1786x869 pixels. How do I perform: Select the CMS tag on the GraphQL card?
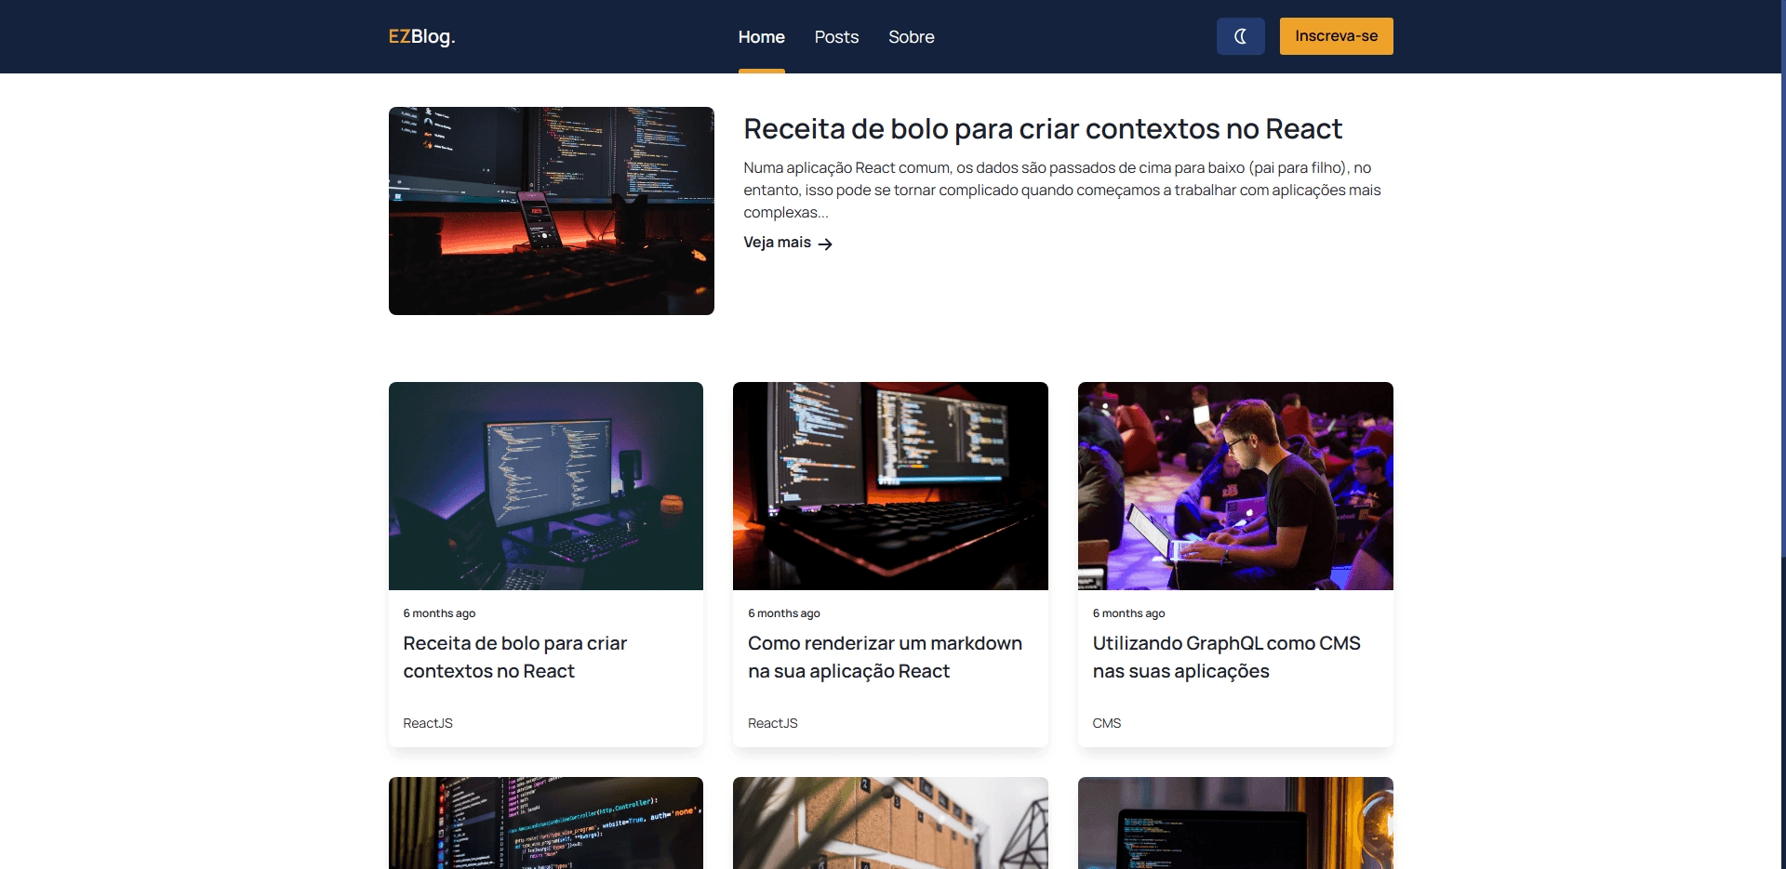click(x=1106, y=723)
